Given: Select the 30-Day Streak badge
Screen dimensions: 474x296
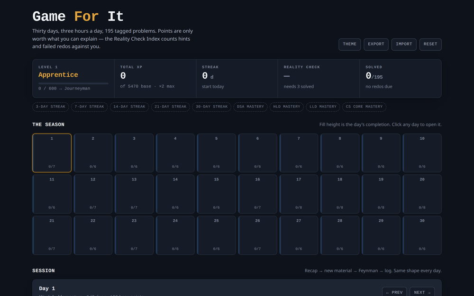Looking at the screenshot, I should point(211,107).
